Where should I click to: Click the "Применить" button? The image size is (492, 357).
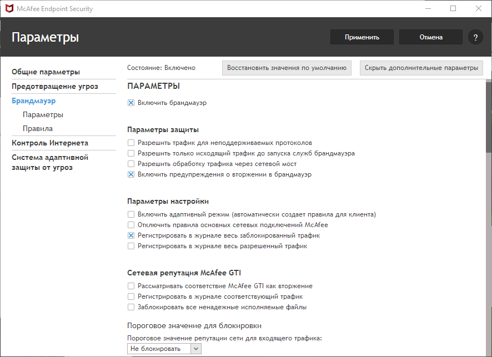[x=362, y=37]
